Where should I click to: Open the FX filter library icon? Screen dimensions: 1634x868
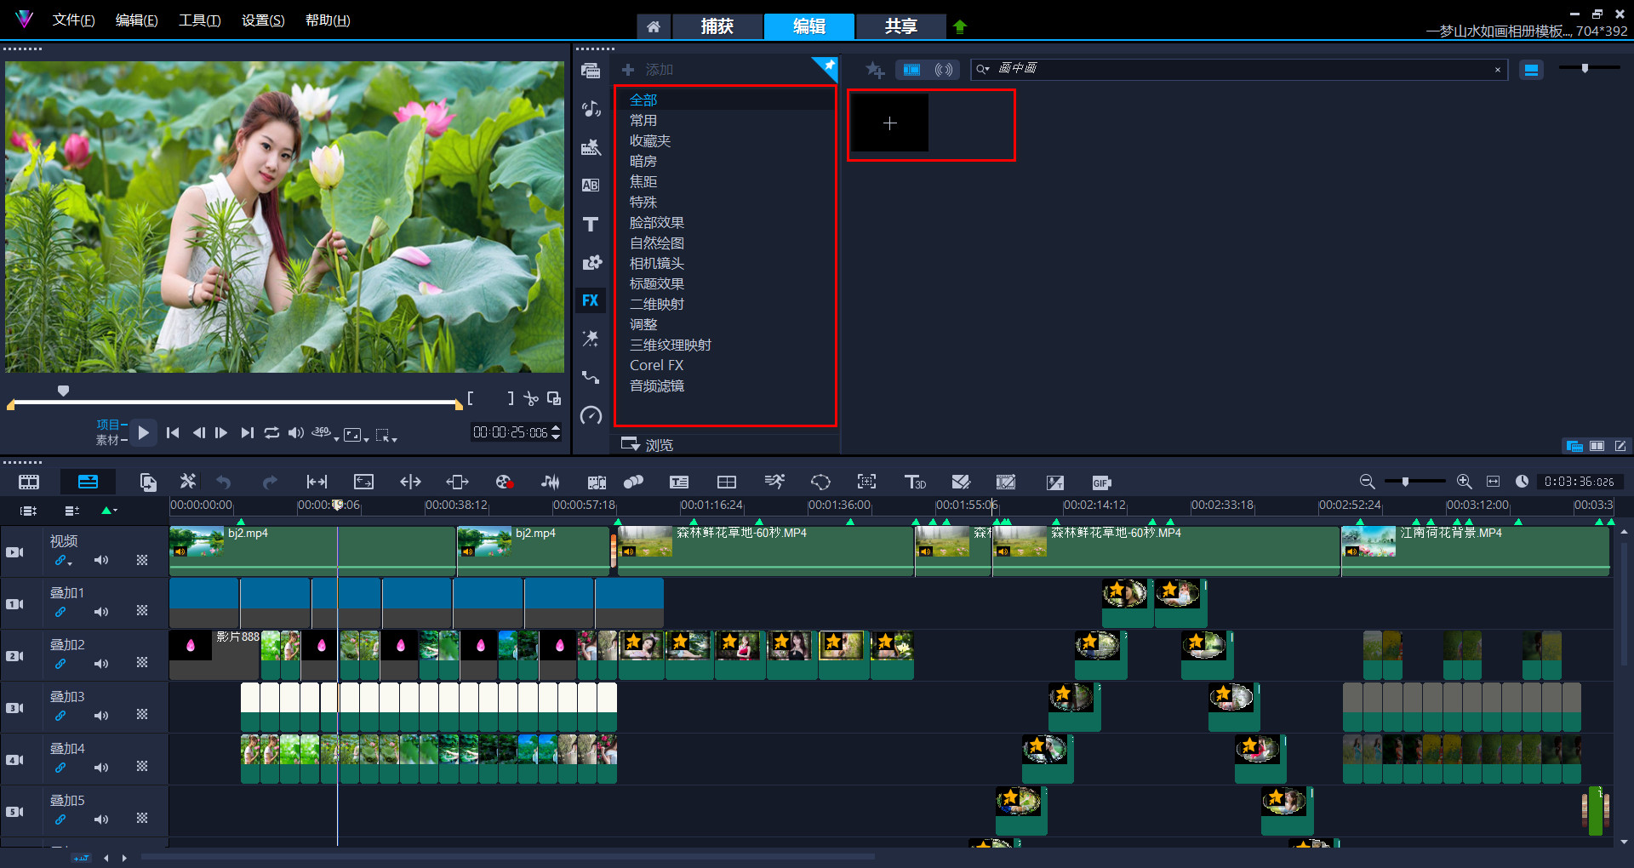591,300
